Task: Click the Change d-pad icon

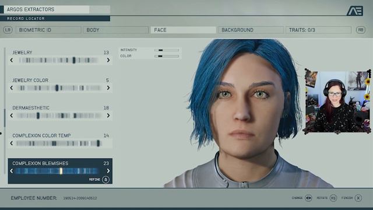Action: click(x=308, y=198)
